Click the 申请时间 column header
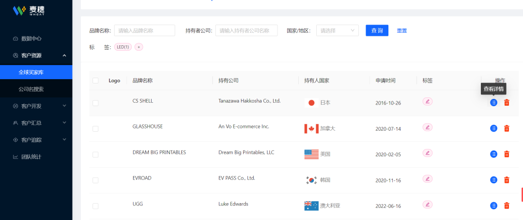This screenshot has height=220, width=523. pos(385,81)
